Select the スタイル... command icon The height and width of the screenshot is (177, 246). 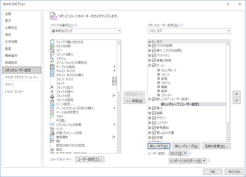pyautogui.click(x=52, y=59)
